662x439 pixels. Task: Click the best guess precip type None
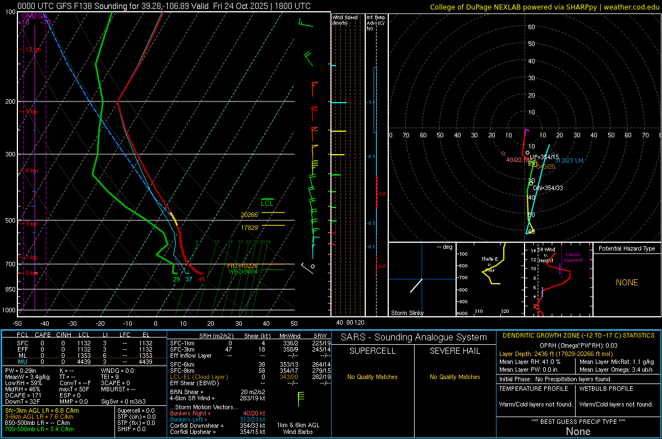tap(578, 431)
